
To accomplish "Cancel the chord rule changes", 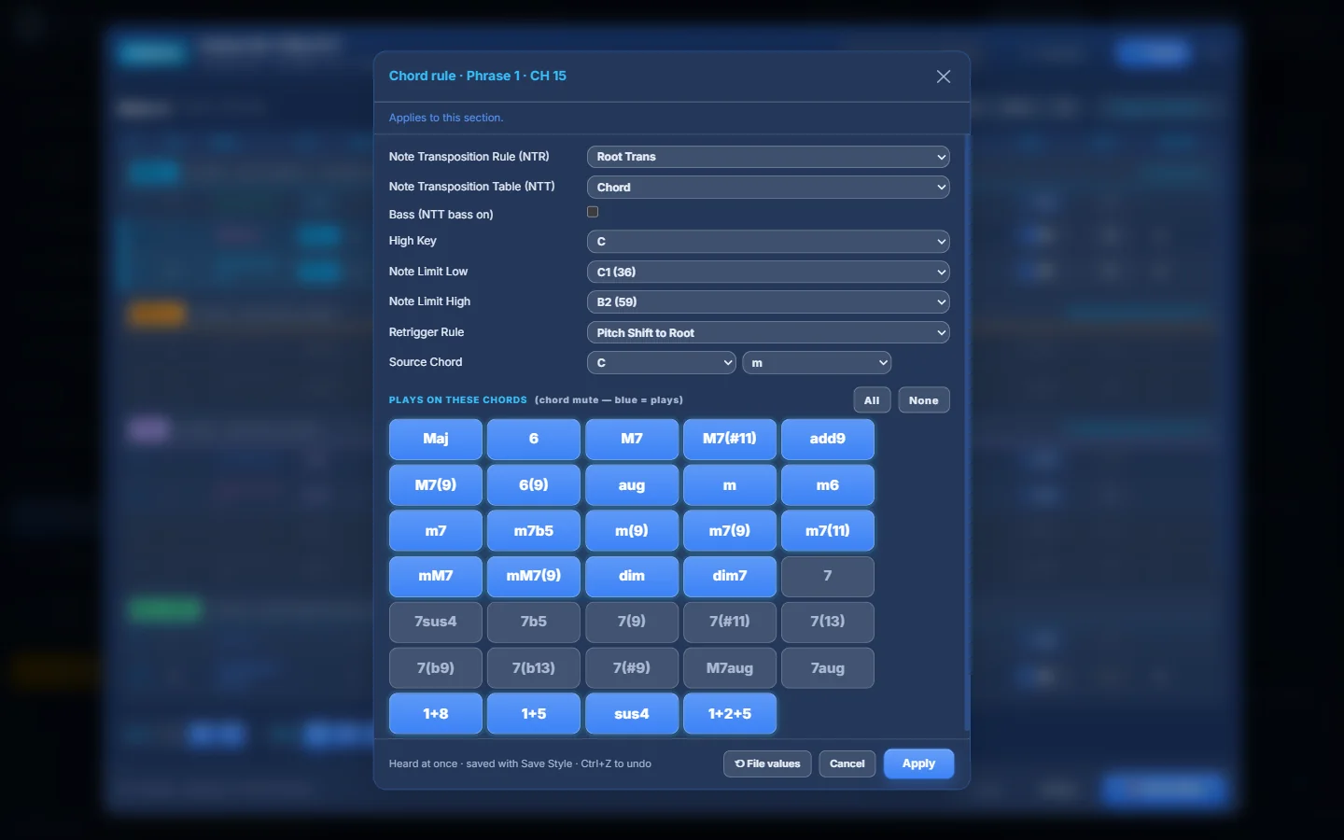I will coord(847,763).
